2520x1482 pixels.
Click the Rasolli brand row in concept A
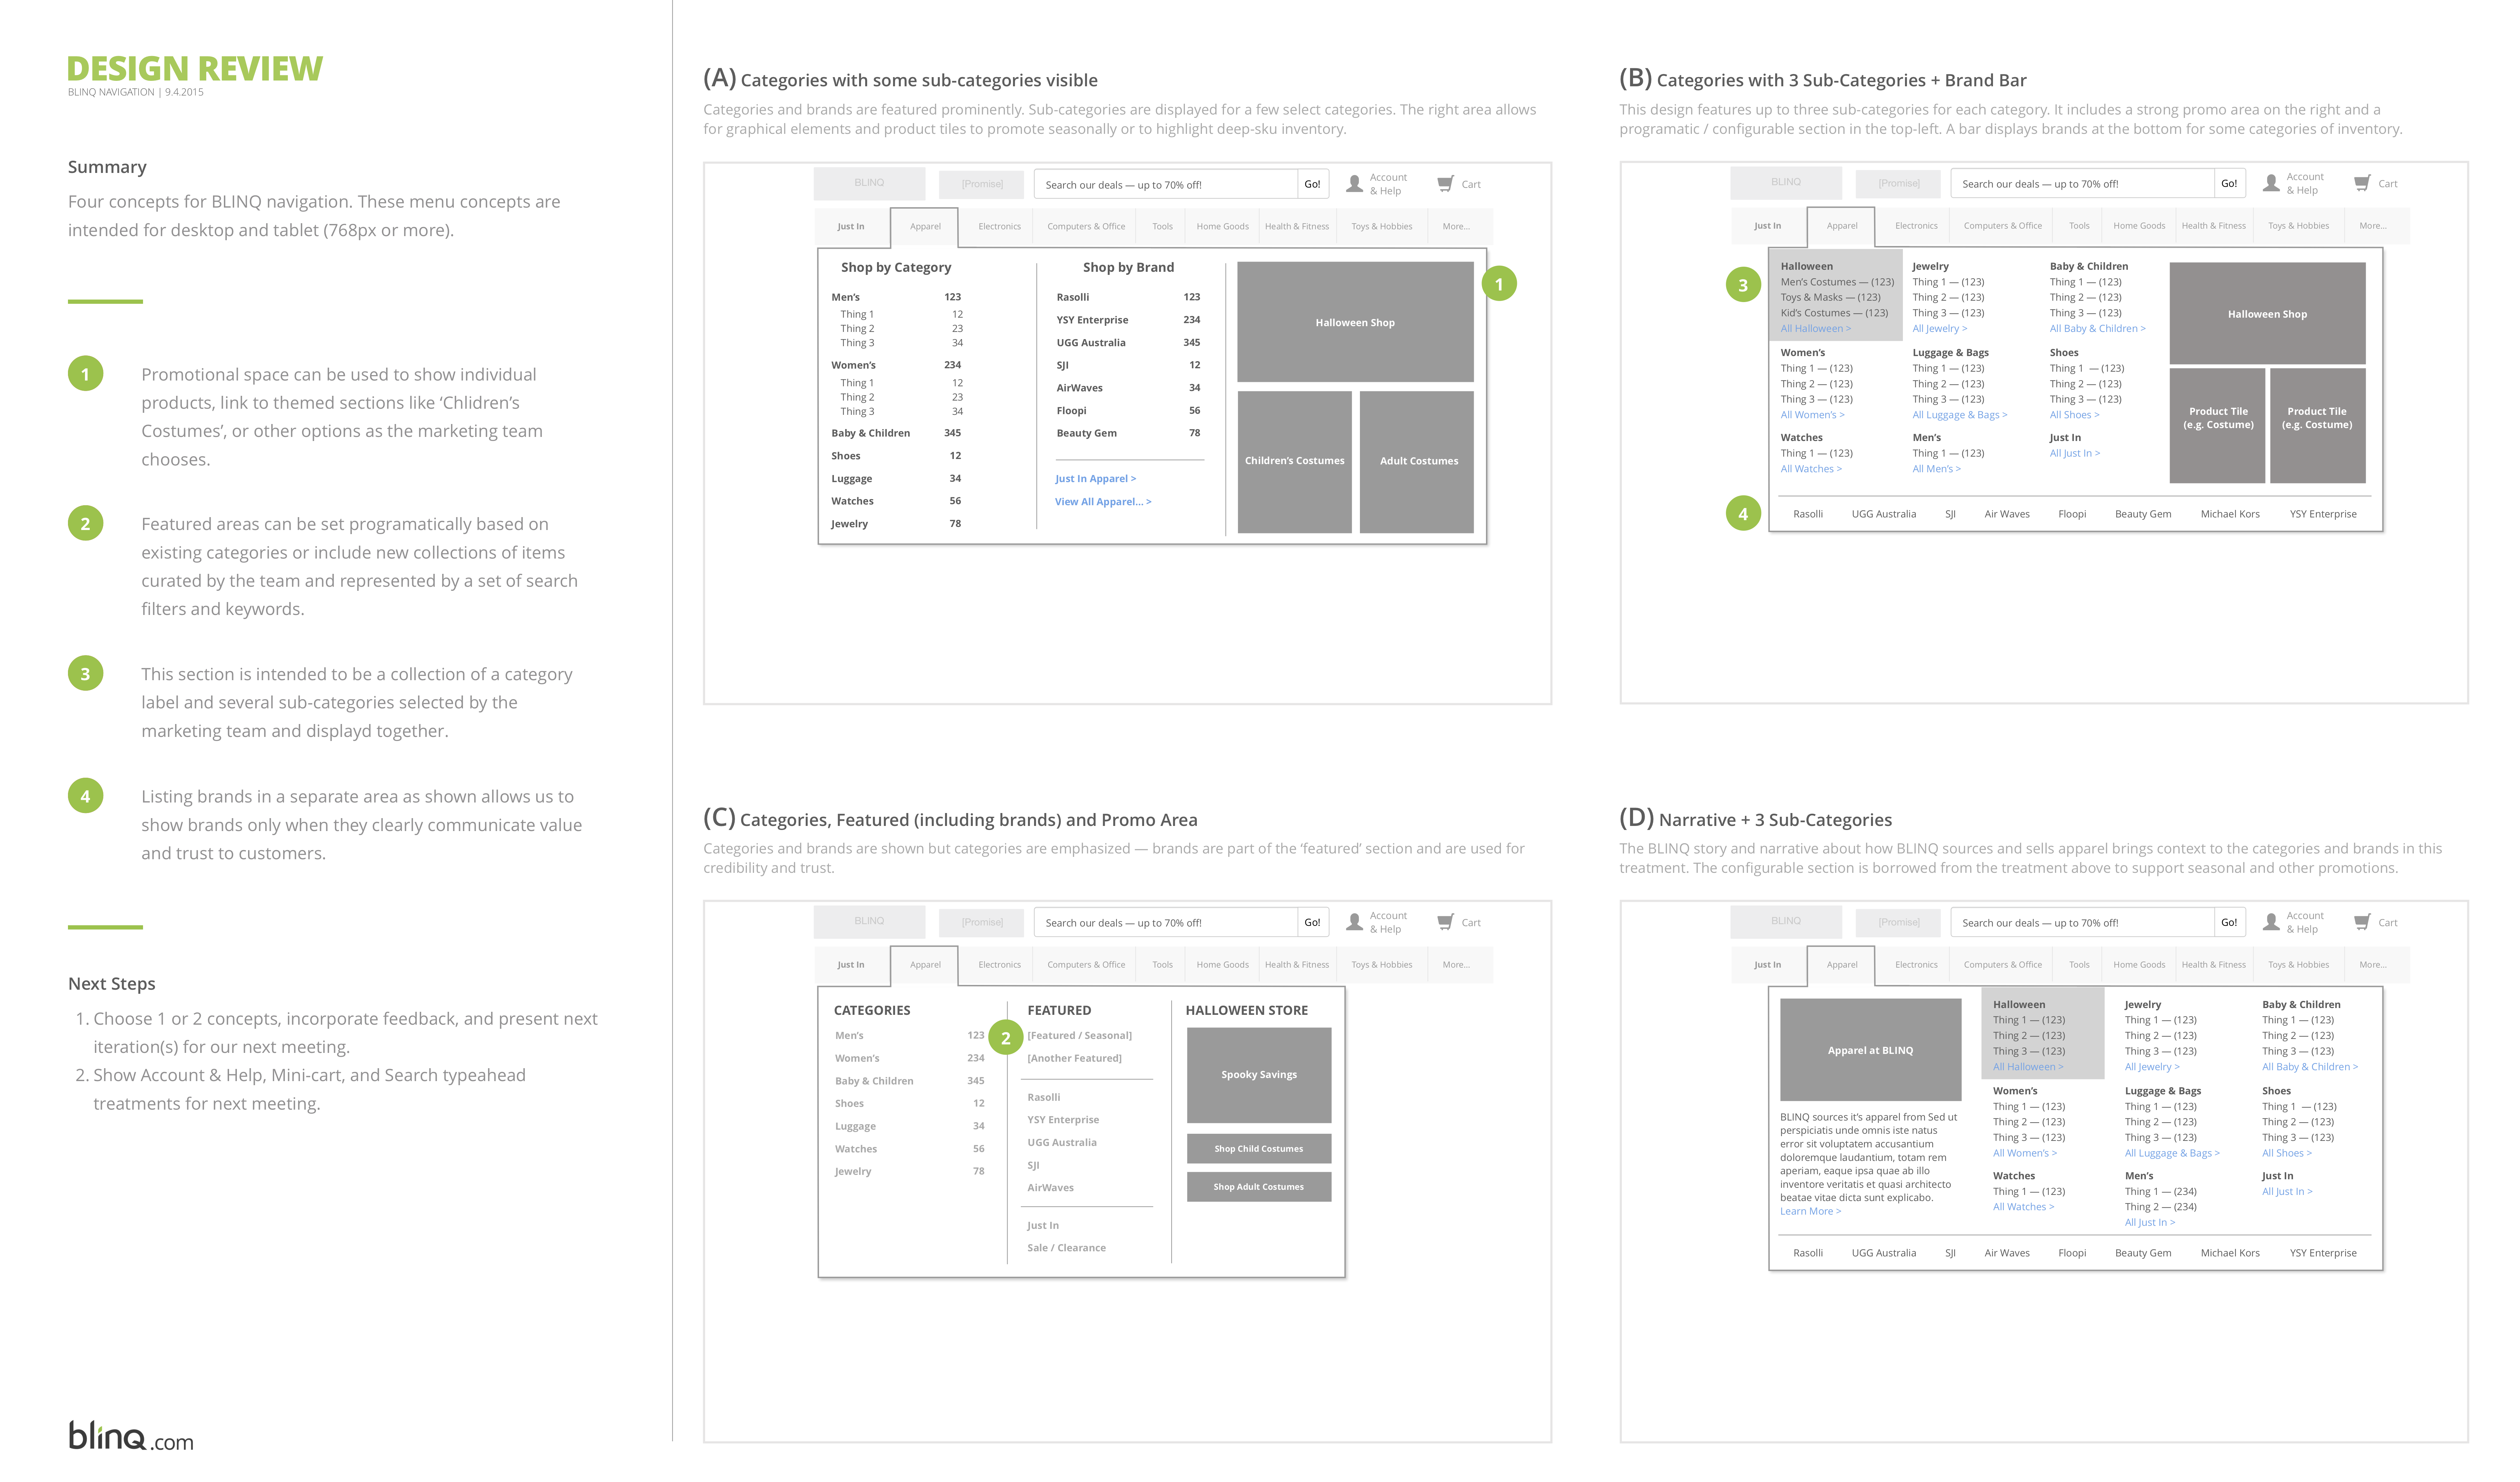pos(1128,297)
